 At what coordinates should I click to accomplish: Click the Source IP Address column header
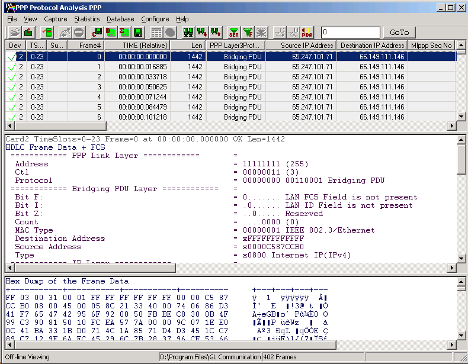[300, 46]
